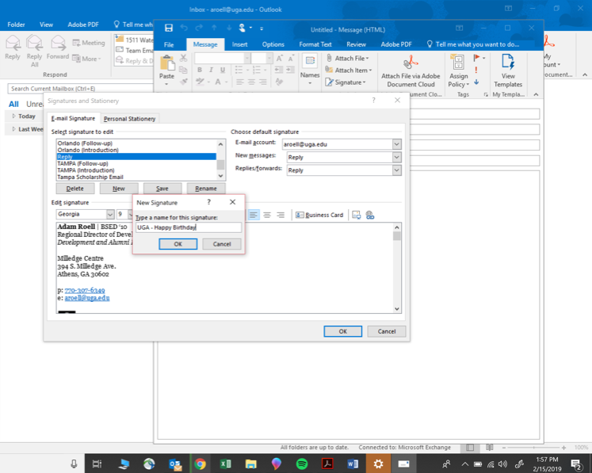
Task: Open the Assign Policy icon
Action: [458, 63]
